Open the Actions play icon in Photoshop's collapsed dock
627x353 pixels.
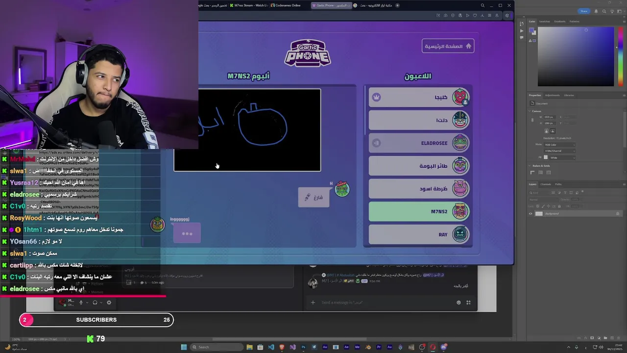[x=522, y=31]
